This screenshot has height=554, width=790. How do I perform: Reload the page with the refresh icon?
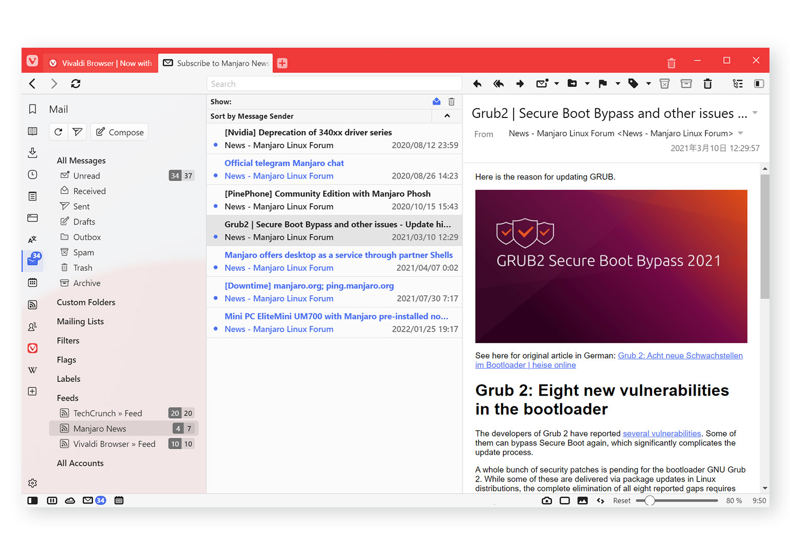[75, 84]
